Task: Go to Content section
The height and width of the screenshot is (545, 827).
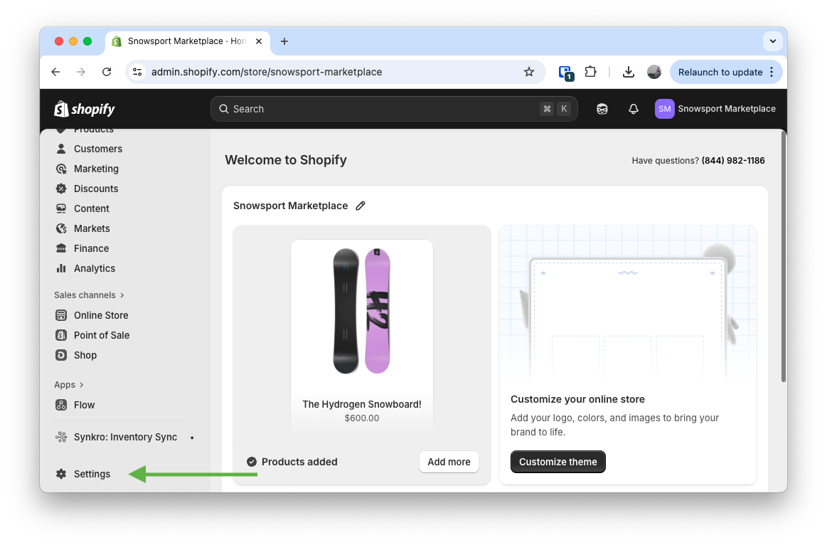Action: click(x=91, y=209)
